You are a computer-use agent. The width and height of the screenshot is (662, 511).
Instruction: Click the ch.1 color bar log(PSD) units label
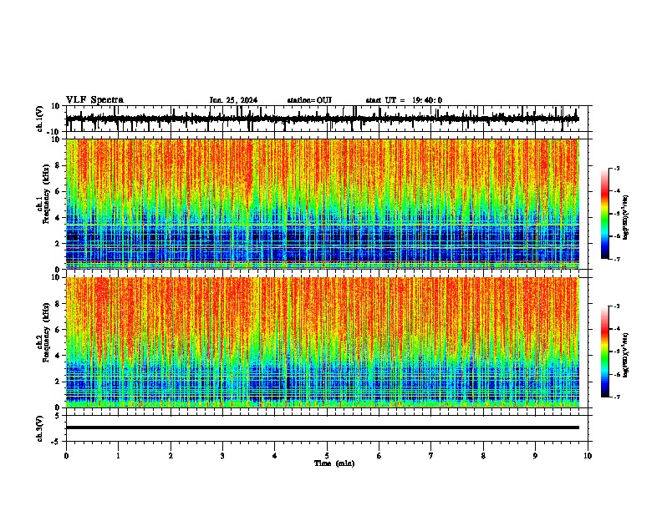click(x=626, y=218)
